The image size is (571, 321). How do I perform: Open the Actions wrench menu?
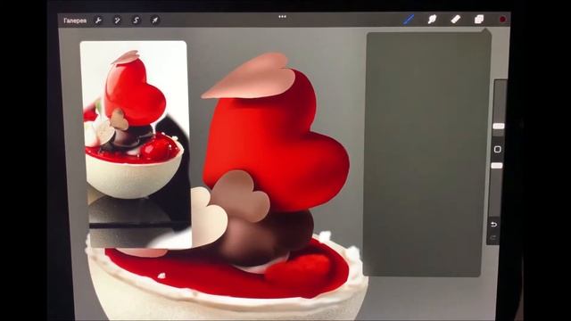(98, 21)
